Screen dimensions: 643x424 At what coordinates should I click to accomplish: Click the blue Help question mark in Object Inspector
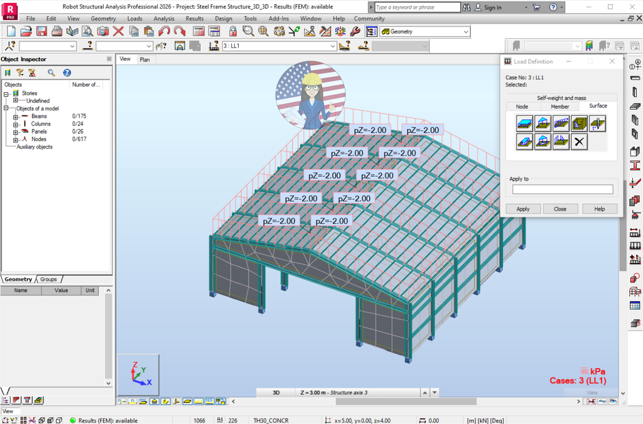(67, 73)
